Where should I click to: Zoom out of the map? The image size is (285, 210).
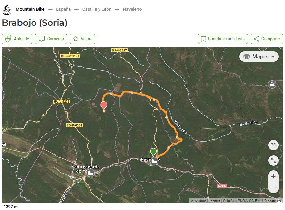[x=274, y=187]
